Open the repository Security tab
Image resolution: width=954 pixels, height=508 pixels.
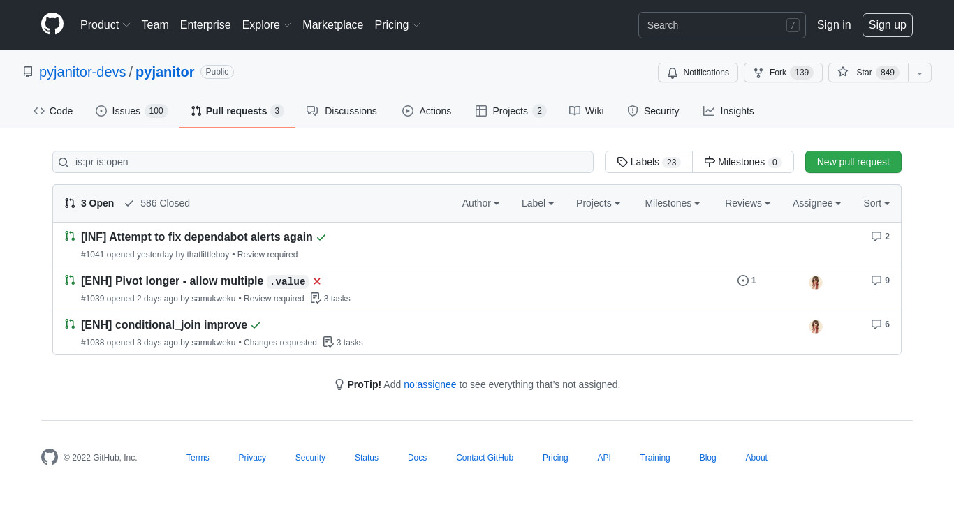click(653, 111)
